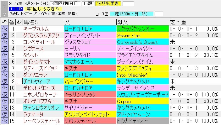
Task: Click the 仮 frame icon for horse 8
Action: [x=4, y=75]
